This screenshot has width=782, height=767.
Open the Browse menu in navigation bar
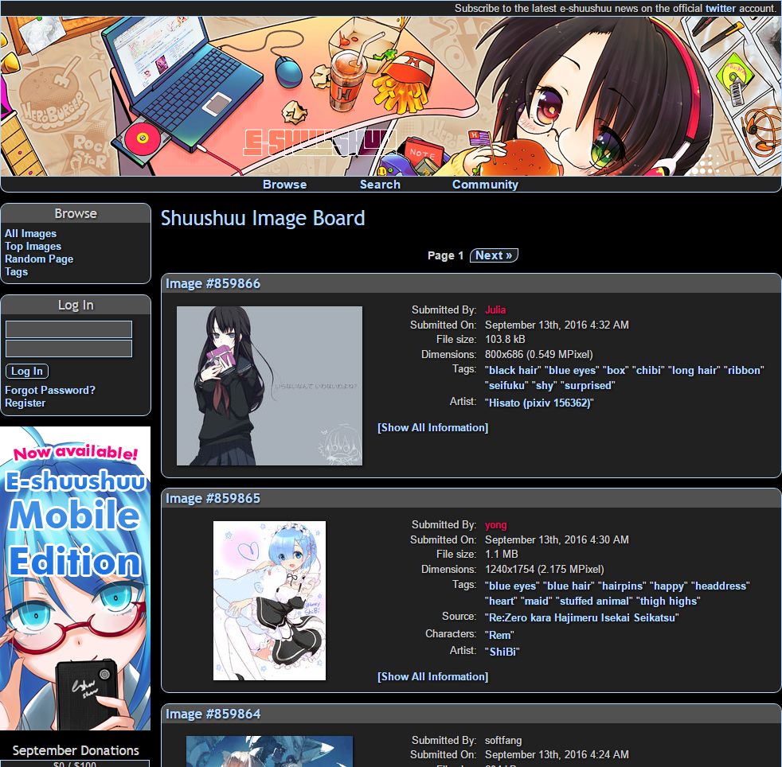pos(284,185)
